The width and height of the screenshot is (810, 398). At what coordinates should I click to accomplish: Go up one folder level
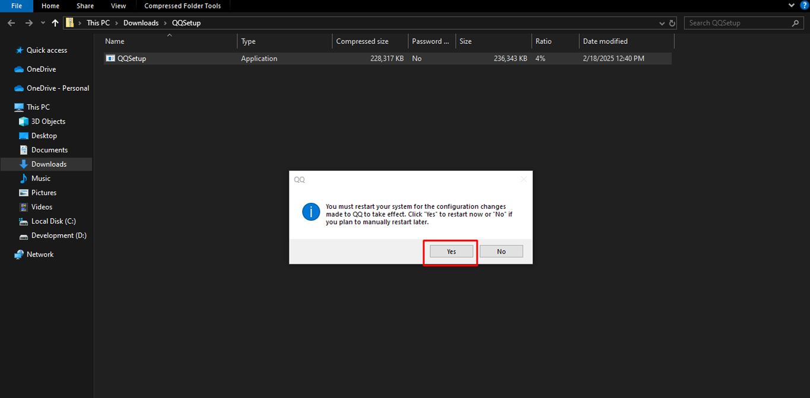pyautogui.click(x=55, y=23)
